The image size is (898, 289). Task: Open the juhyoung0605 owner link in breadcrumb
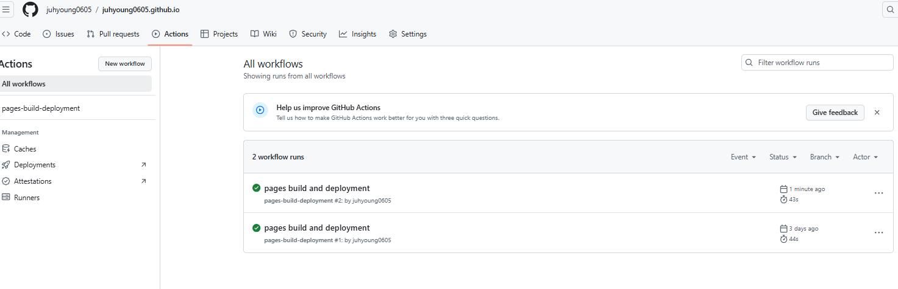point(69,10)
